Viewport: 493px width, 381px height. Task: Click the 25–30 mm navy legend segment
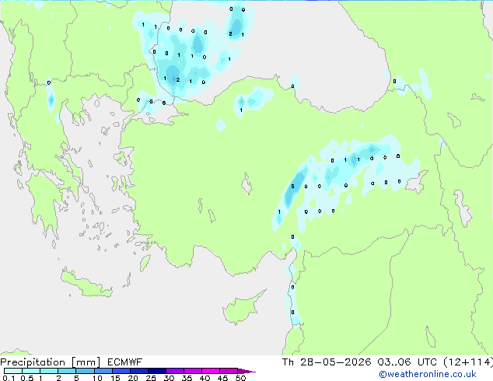pos(156,371)
